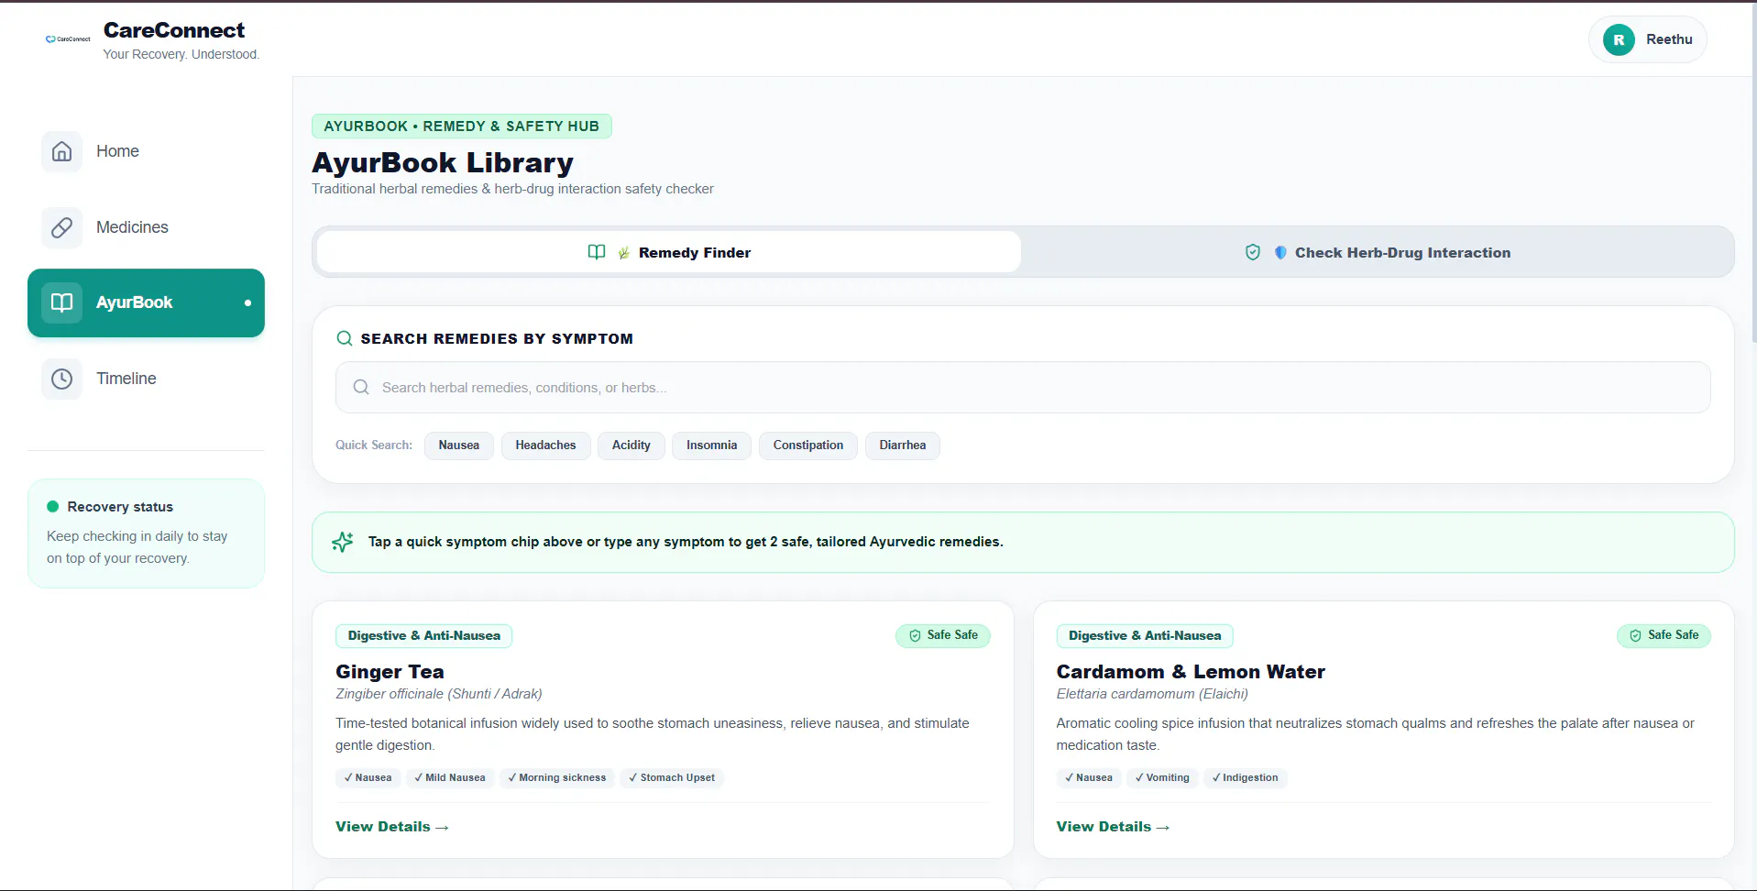Image resolution: width=1757 pixels, height=891 pixels.
Task: Open View Details for Cardamom & Lemon Water
Action: [x=1113, y=827]
